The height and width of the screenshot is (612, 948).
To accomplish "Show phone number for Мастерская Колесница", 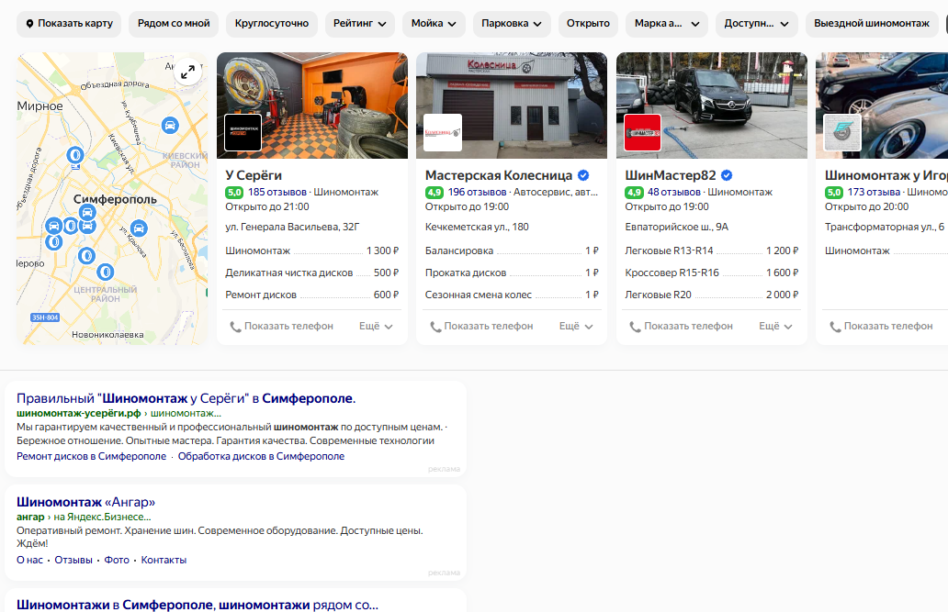I will click(481, 327).
